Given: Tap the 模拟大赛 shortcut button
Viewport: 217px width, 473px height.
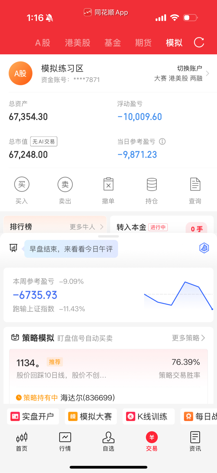Looking at the screenshot, I should click(91, 416).
